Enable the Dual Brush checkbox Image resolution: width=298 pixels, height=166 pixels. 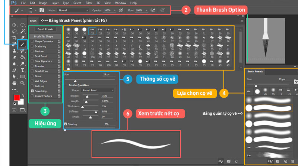pos(32,56)
